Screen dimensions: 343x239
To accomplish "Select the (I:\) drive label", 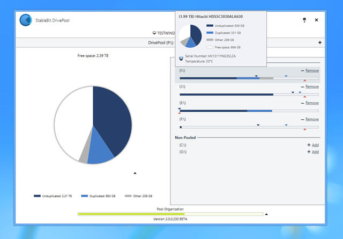I will click(182, 70).
